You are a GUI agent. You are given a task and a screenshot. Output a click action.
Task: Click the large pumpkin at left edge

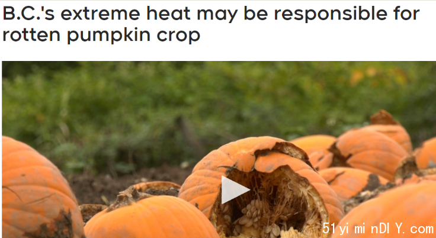tap(39, 189)
